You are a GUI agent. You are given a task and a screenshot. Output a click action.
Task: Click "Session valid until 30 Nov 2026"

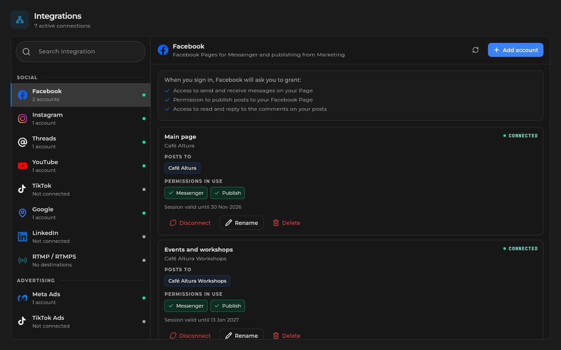[x=203, y=207]
